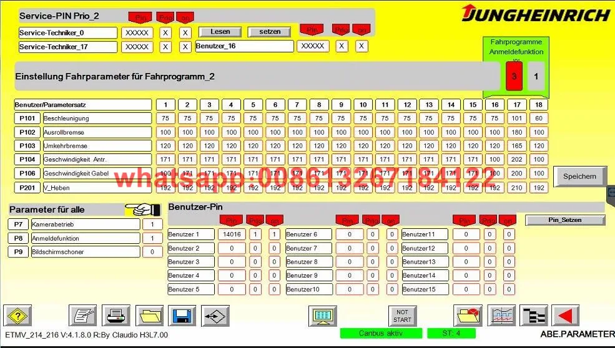Click the Benutzer10 pin value field

tap(350, 289)
